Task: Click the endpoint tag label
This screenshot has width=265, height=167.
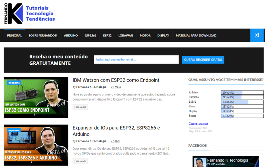Action: [x=14, y=83]
